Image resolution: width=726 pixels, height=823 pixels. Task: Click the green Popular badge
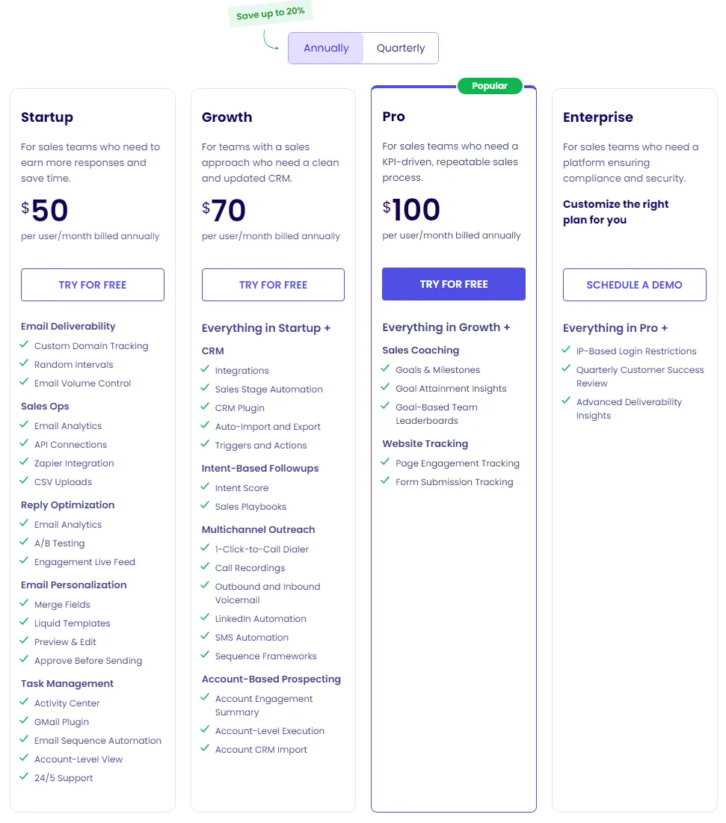490,86
